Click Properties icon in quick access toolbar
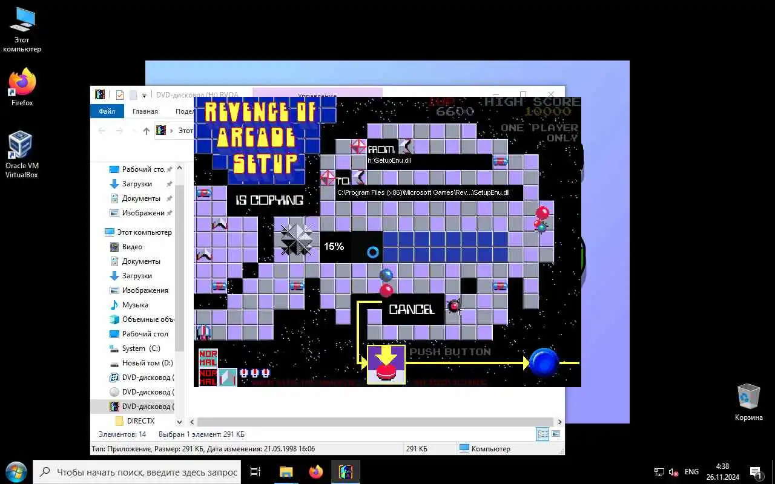Image resolution: width=775 pixels, height=484 pixels. click(120, 95)
